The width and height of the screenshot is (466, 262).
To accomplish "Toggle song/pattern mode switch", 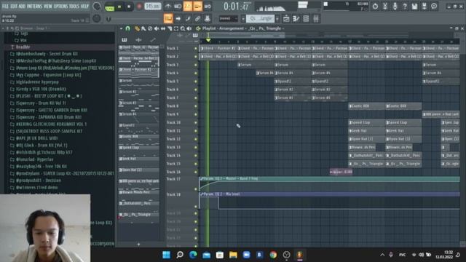I will (109, 7).
